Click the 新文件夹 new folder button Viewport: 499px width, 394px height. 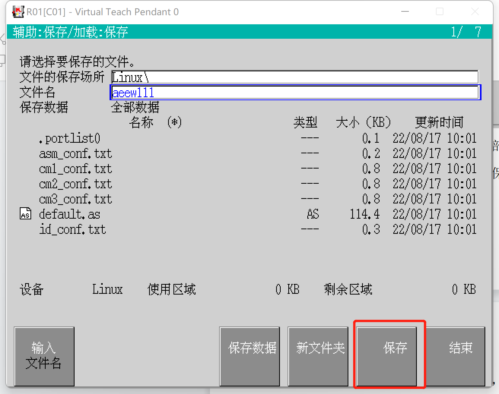(x=318, y=356)
